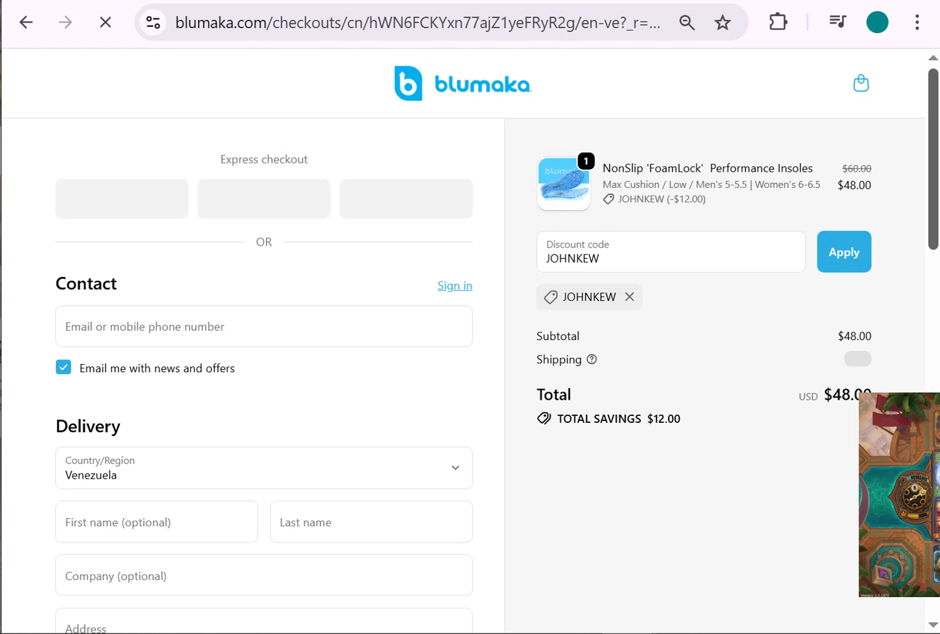Focus the Discount code field

coord(671,252)
